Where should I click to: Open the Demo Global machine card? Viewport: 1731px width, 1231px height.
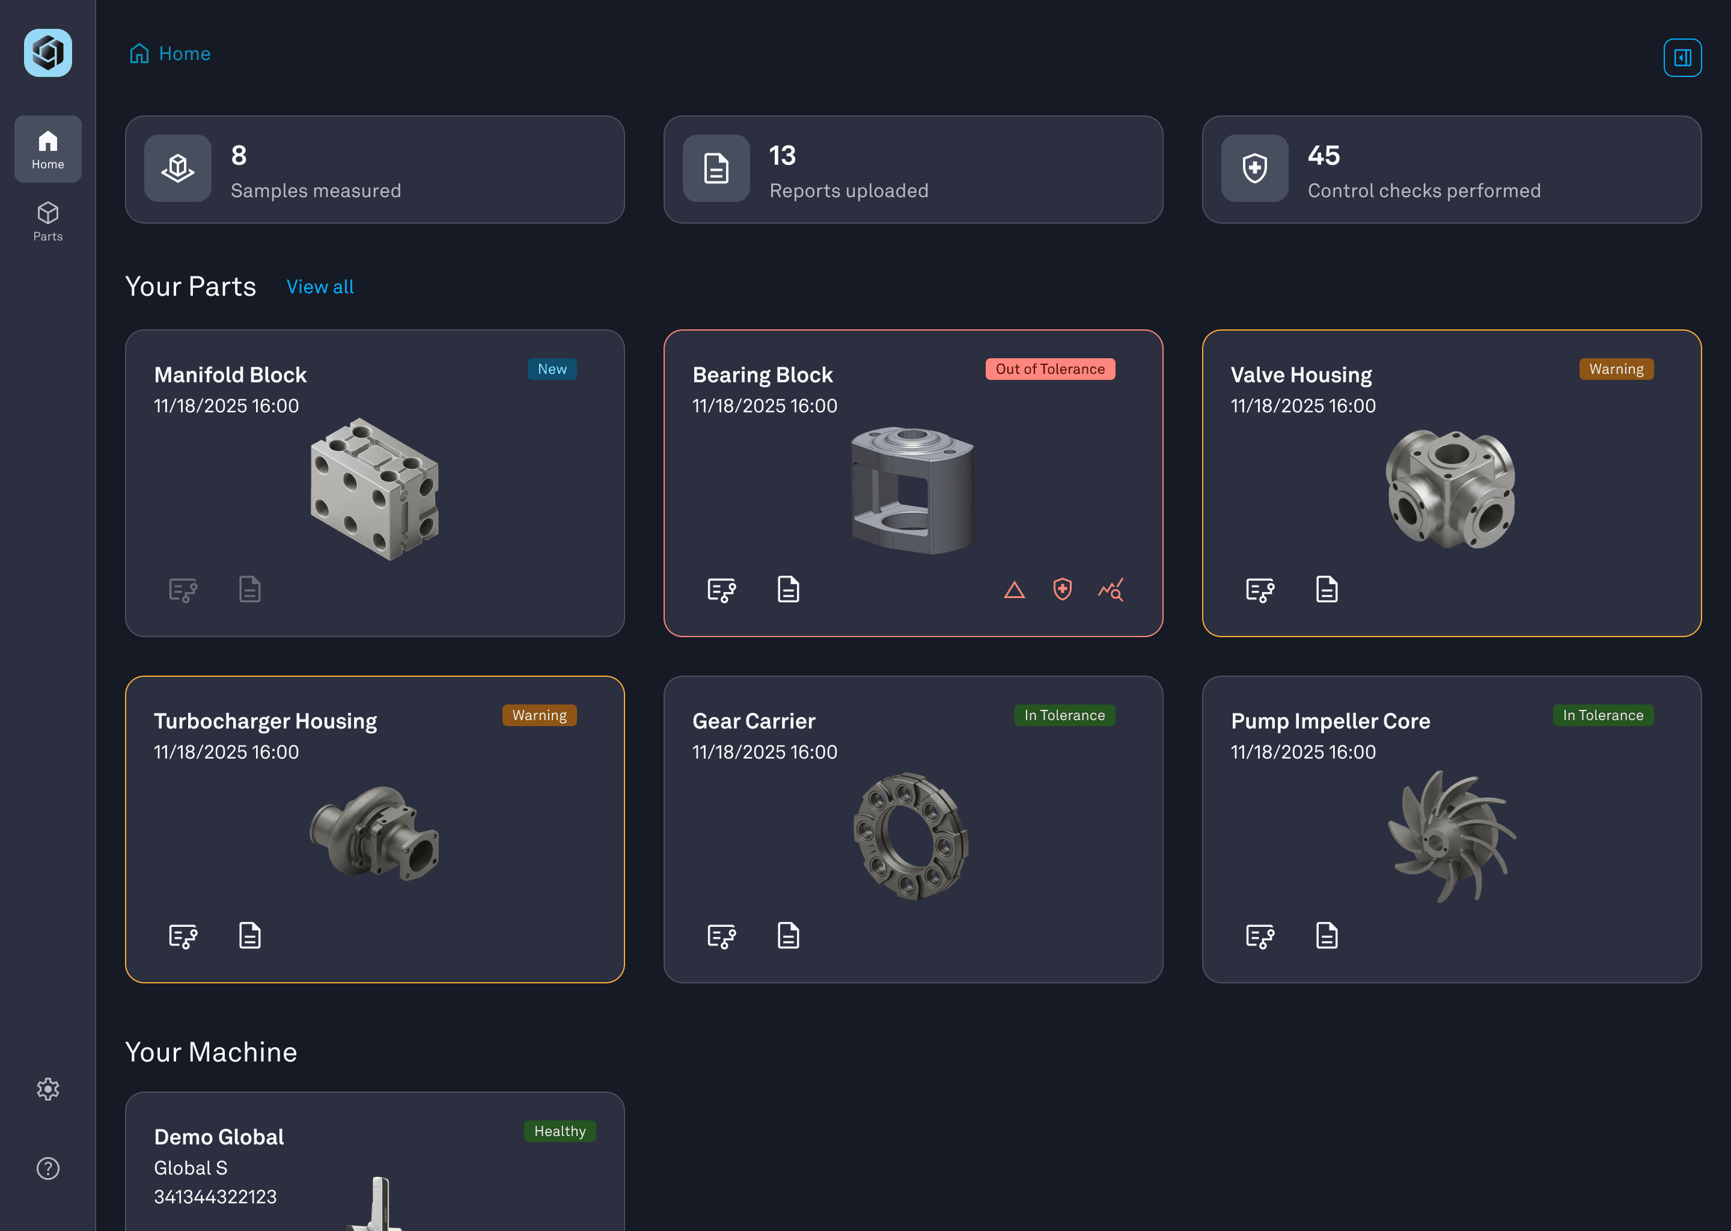[x=374, y=1159]
